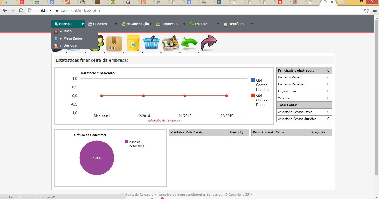Click the blue Qtd Contas Receber legend swatch

[253, 80]
